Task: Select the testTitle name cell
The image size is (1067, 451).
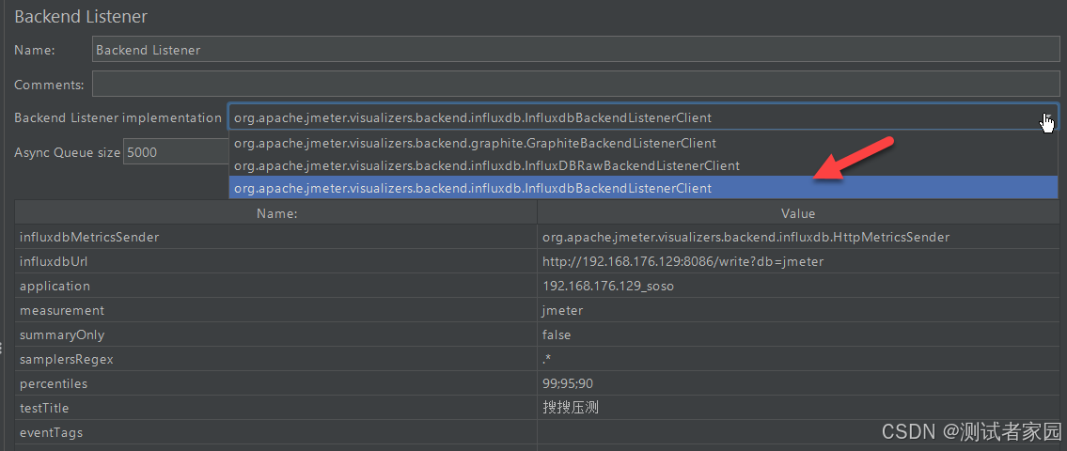Action: click(276, 408)
